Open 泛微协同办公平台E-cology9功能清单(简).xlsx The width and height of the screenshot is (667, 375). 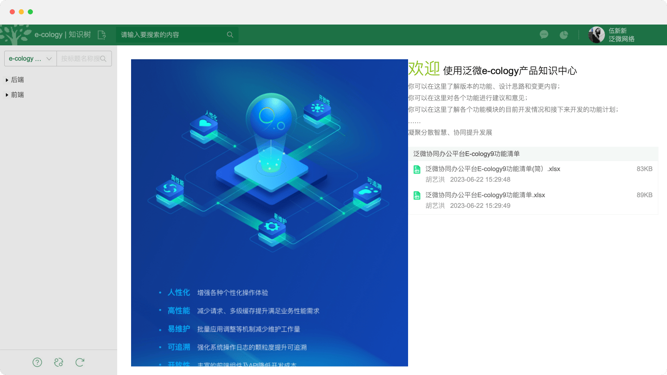[x=493, y=169]
